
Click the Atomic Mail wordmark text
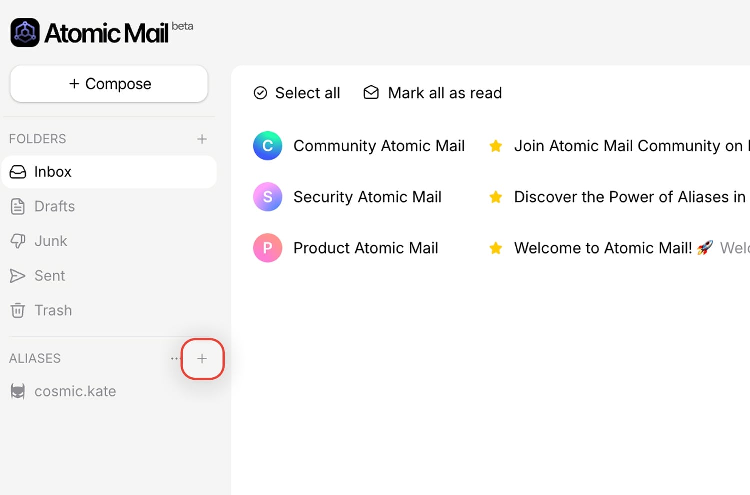106,33
